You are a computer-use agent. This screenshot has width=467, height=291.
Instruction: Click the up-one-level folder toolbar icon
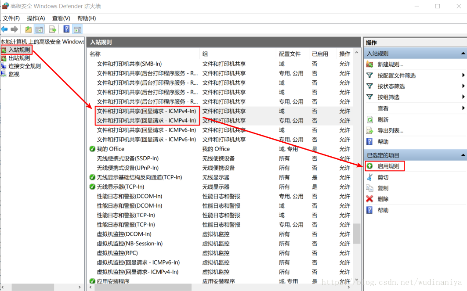click(28, 29)
